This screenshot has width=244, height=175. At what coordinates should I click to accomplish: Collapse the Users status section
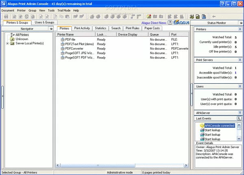pyautogui.click(x=240, y=86)
